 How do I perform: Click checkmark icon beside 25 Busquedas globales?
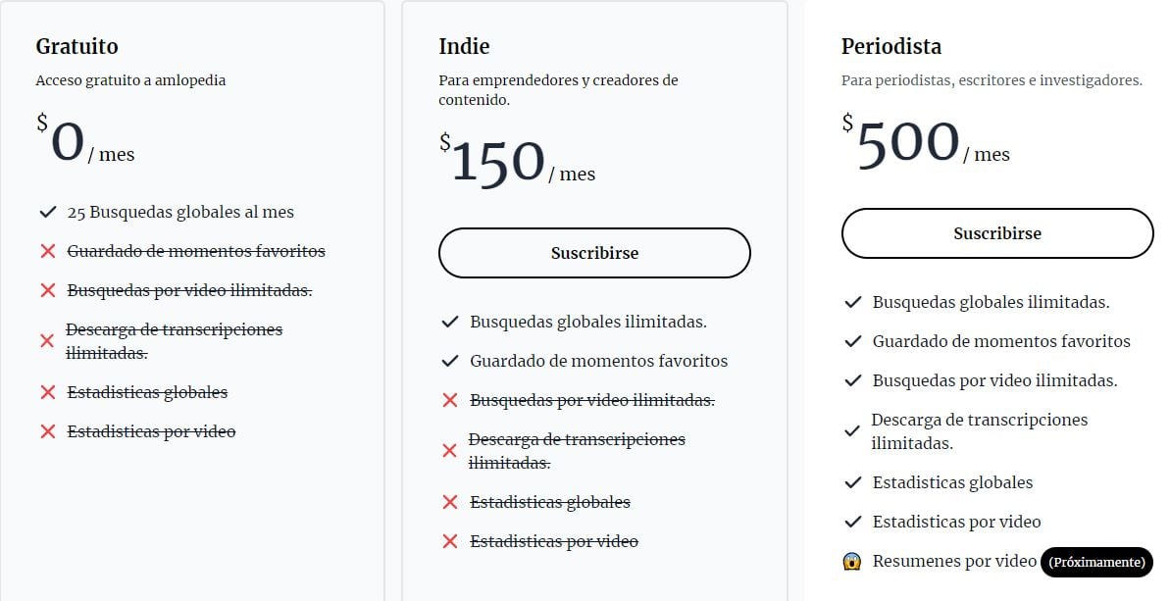47,212
